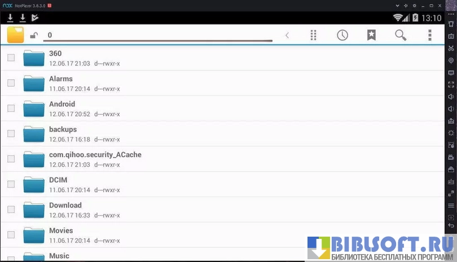Click the back arrow in Nox sidebar
The image size is (457, 262).
pyautogui.click(x=451, y=225)
